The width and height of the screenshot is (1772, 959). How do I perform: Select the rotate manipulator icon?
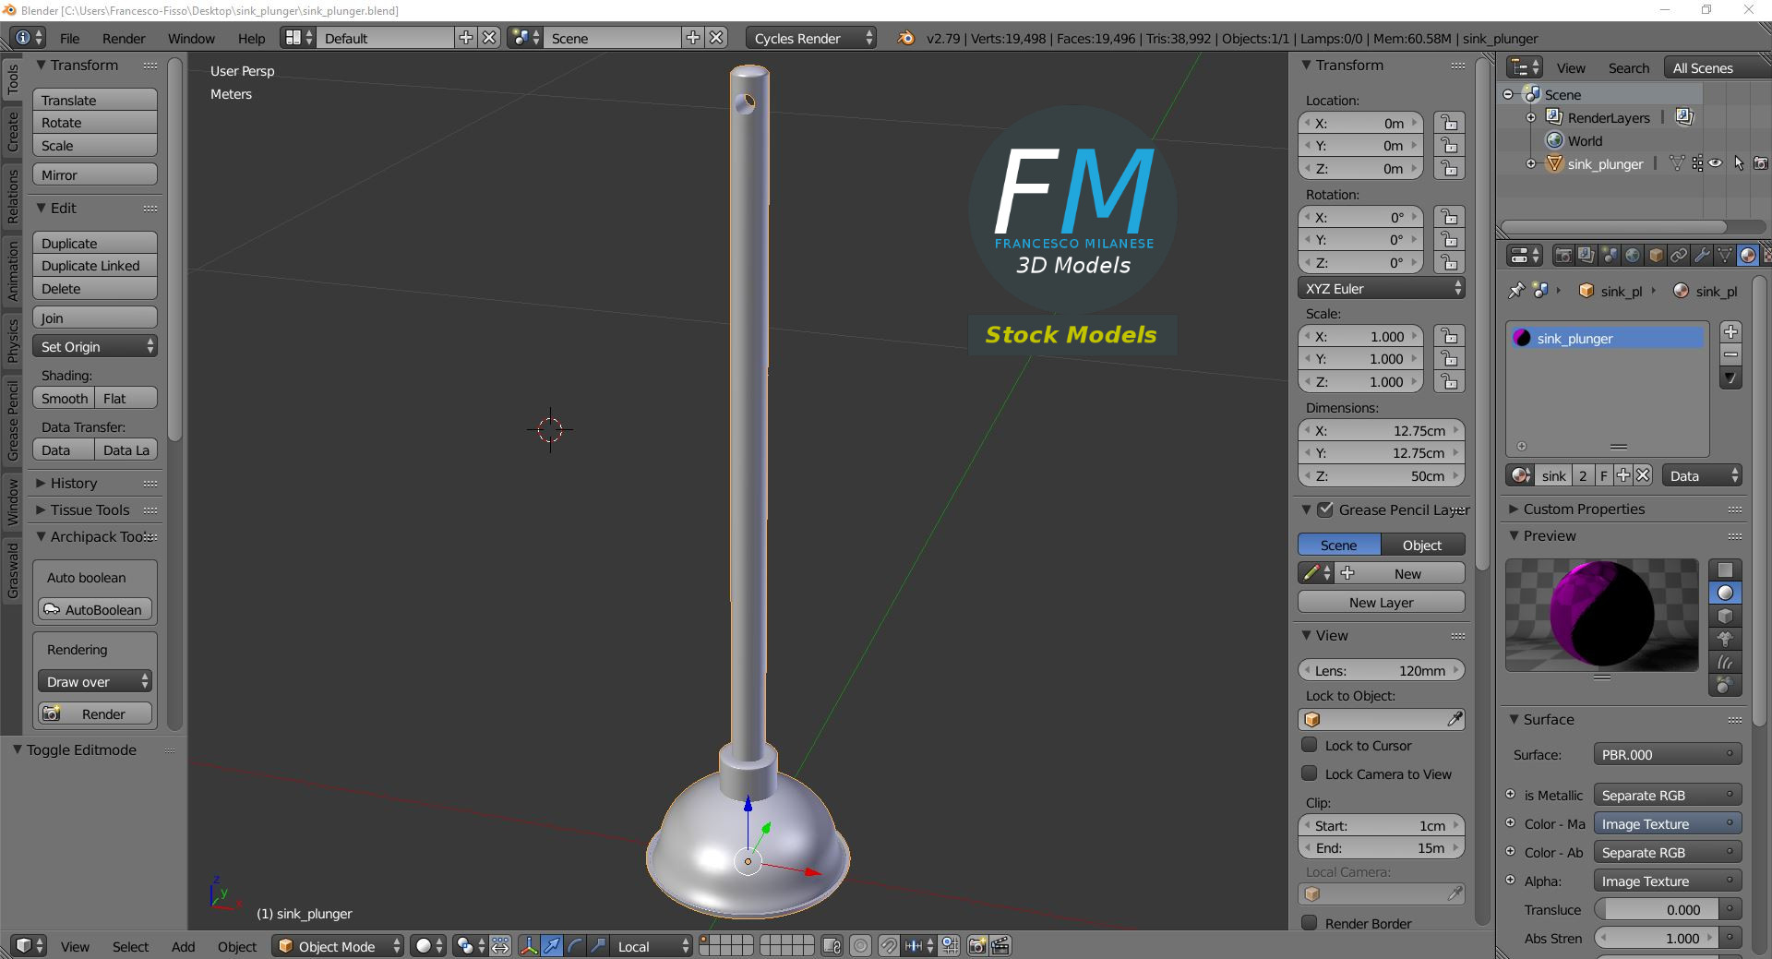575,946
